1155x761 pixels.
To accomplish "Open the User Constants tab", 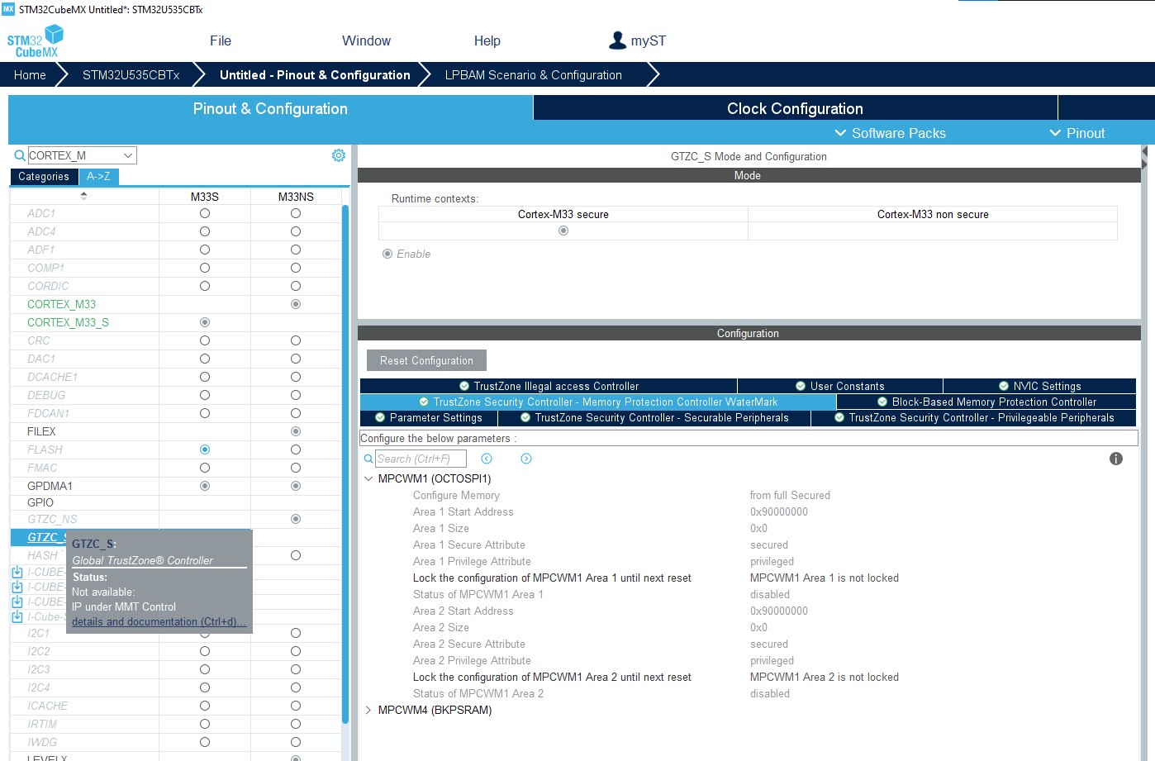I will coord(839,386).
